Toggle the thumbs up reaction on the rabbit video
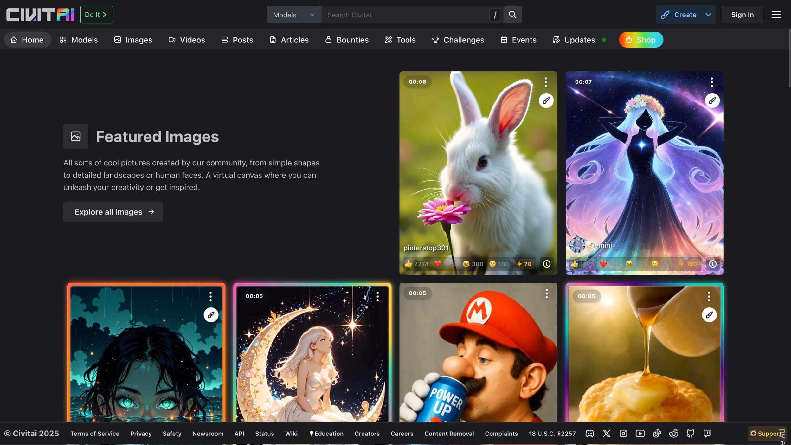 [x=416, y=264]
